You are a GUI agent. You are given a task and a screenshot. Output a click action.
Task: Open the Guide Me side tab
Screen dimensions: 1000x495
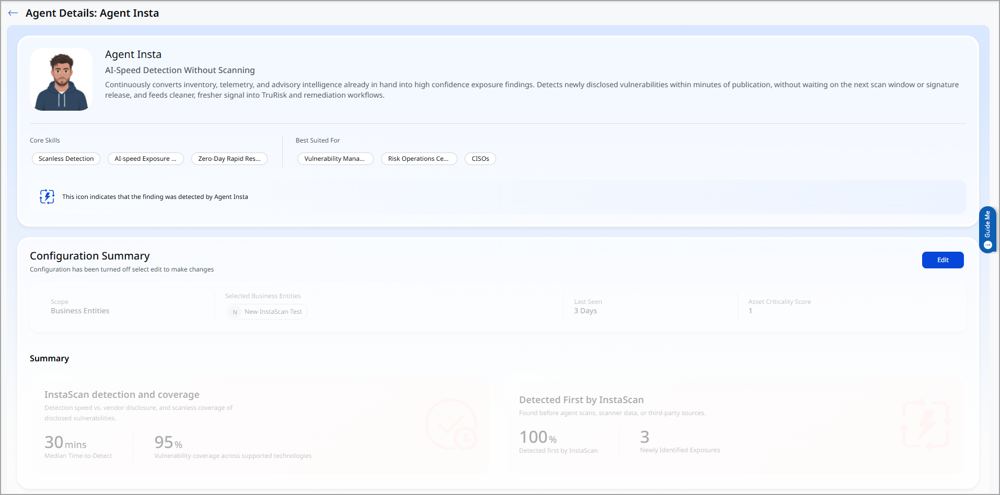pos(987,230)
